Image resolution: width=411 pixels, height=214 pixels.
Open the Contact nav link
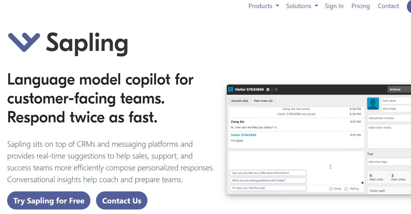(388, 6)
